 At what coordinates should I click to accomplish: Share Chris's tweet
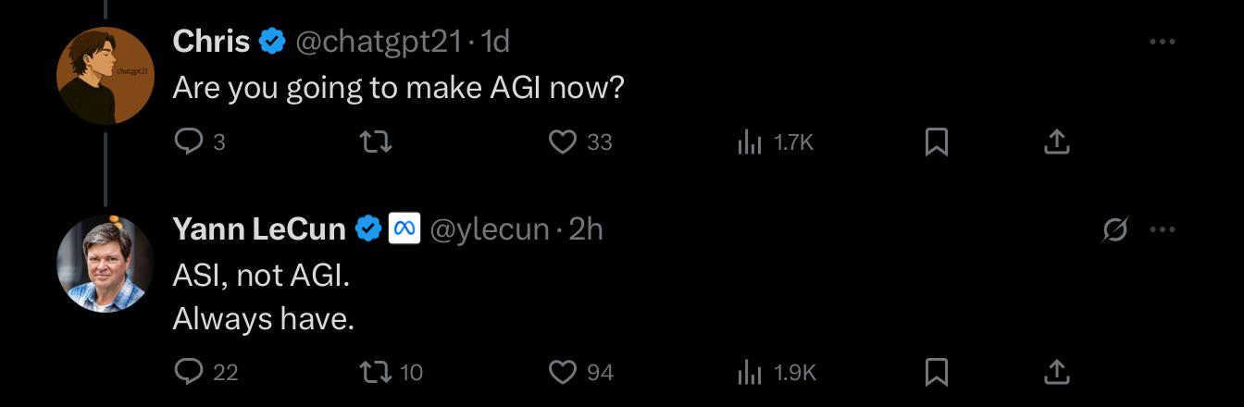1056,142
